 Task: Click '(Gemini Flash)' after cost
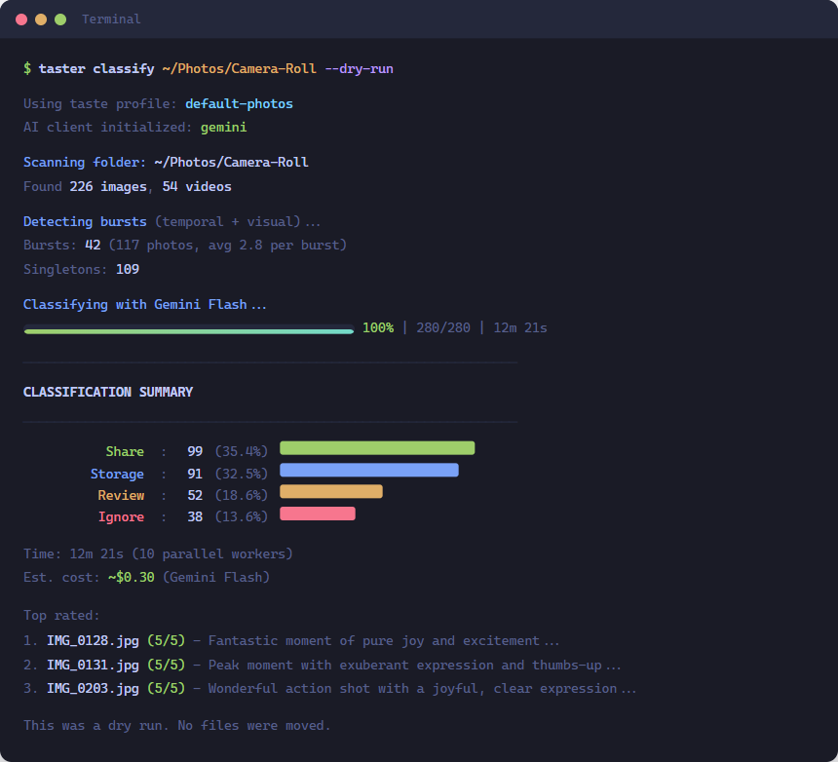(x=216, y=578)
